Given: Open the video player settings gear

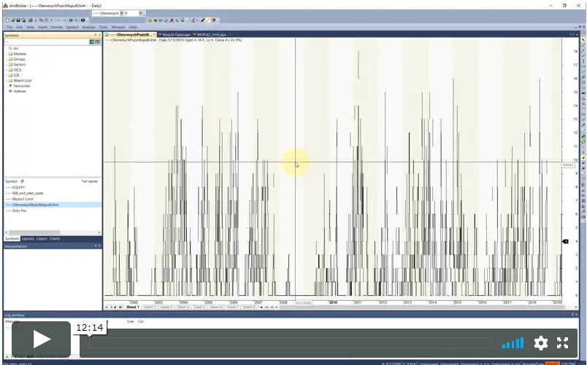Looking at the screenshot, I should (x=540, y=342).
